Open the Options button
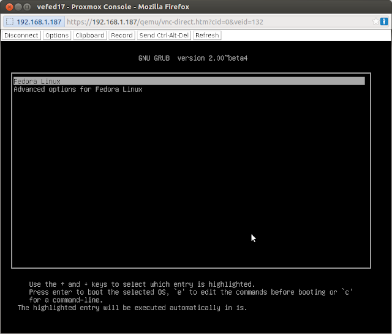The height and width of the screenshot is (334, 392). pyautogui.click(x=57, y=36)
